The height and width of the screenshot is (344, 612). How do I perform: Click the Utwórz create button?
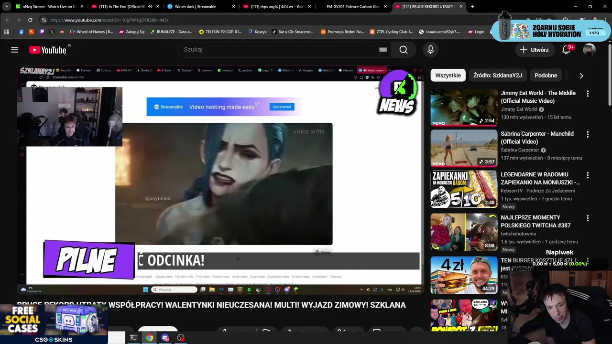click(x=535, y=50)
